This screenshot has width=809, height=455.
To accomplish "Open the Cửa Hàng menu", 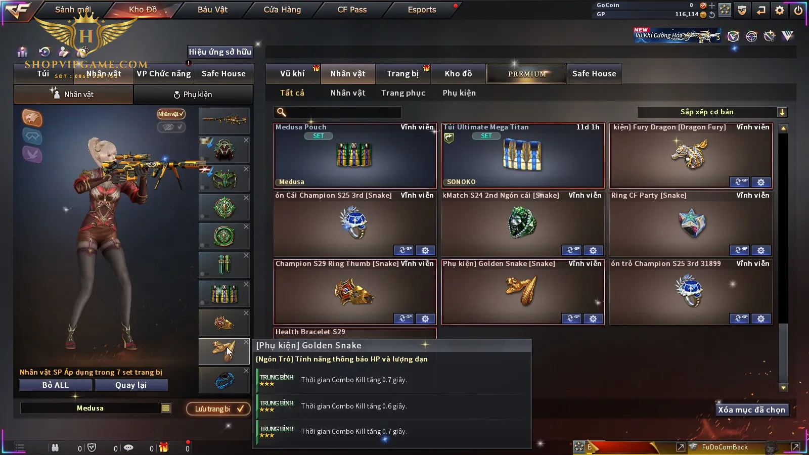I will [282, 10].
